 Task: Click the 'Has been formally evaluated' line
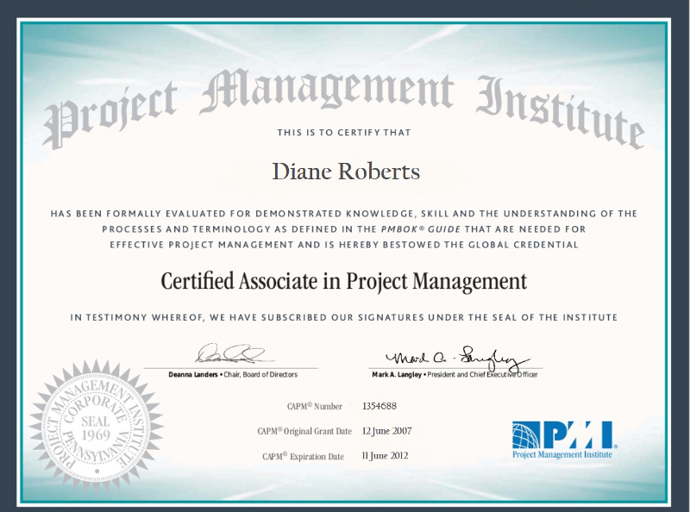pyautogui.click(x=344, y=213)
